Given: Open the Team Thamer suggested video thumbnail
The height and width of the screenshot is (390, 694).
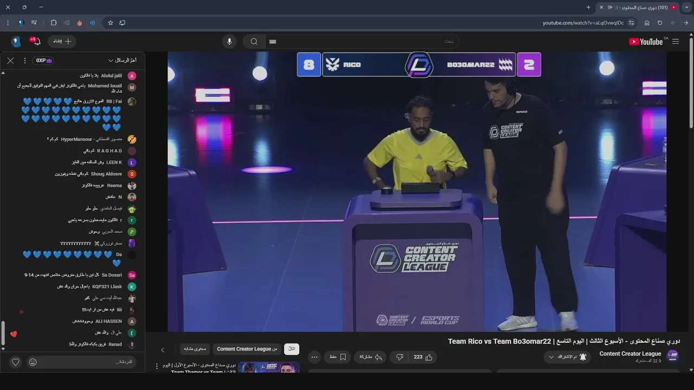Looking at the screenshot, I should click(x=269, y=367).
